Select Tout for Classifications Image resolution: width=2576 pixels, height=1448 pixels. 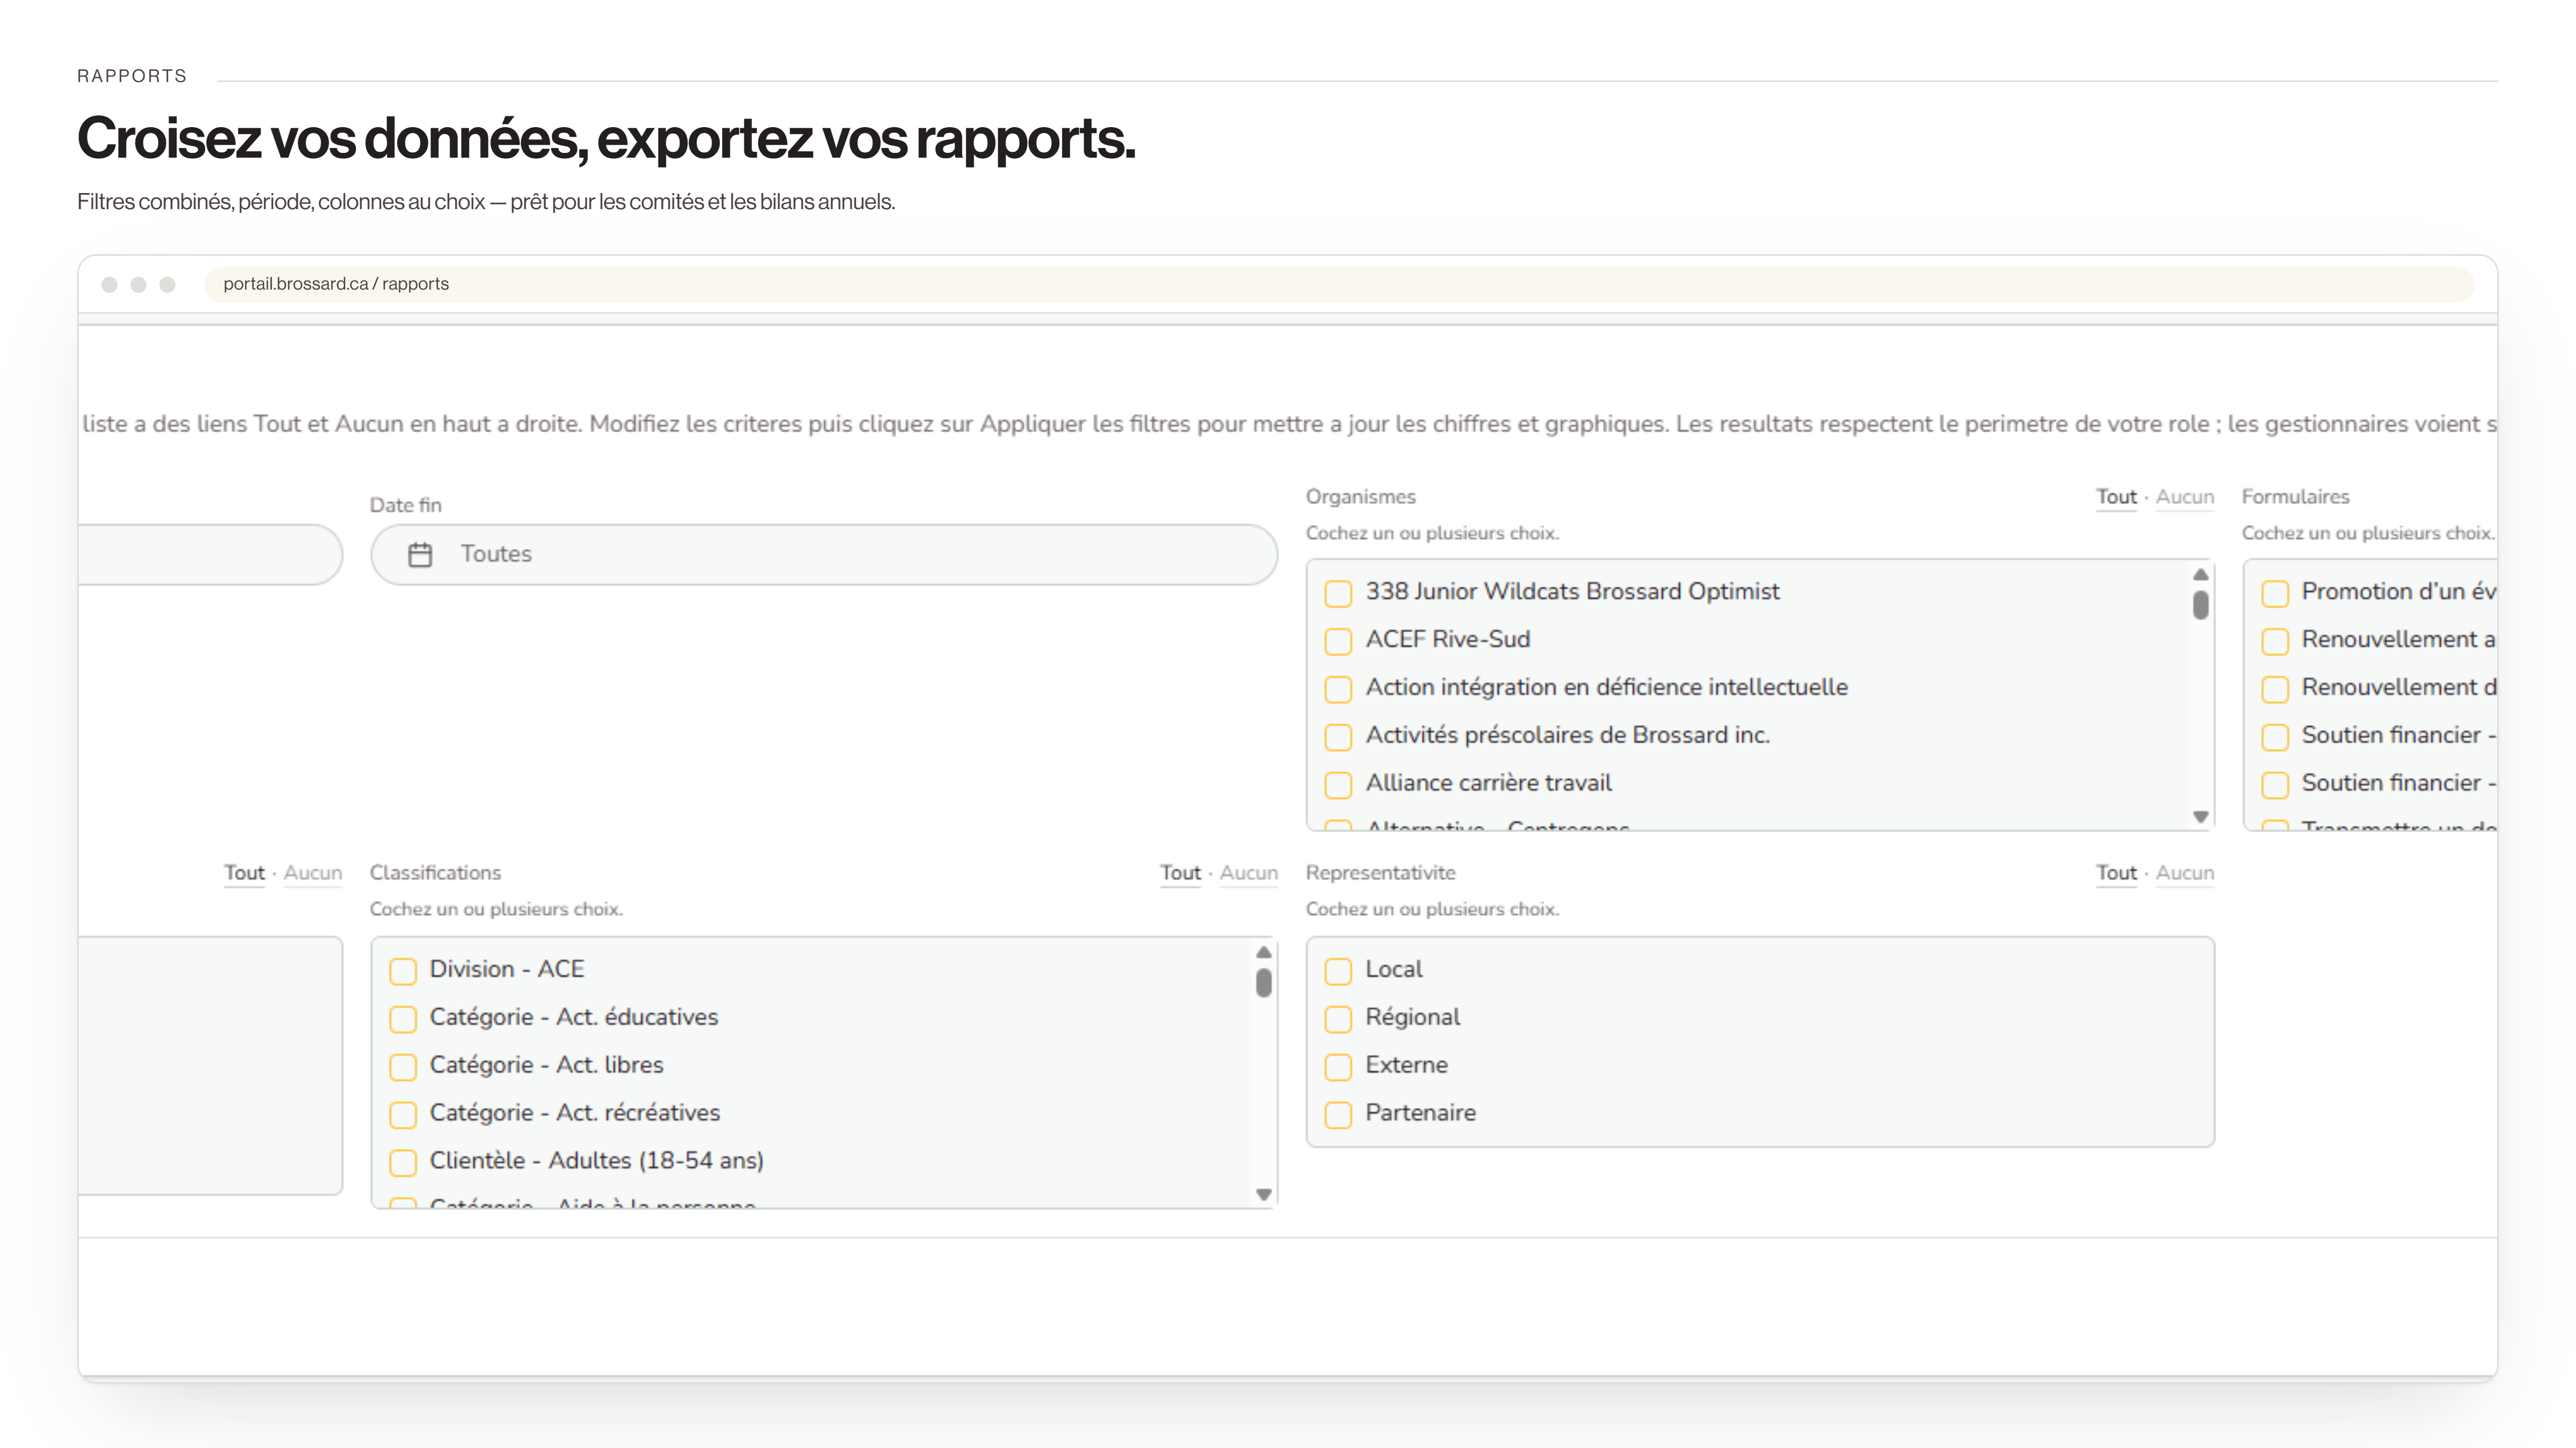coord(1180,873)
